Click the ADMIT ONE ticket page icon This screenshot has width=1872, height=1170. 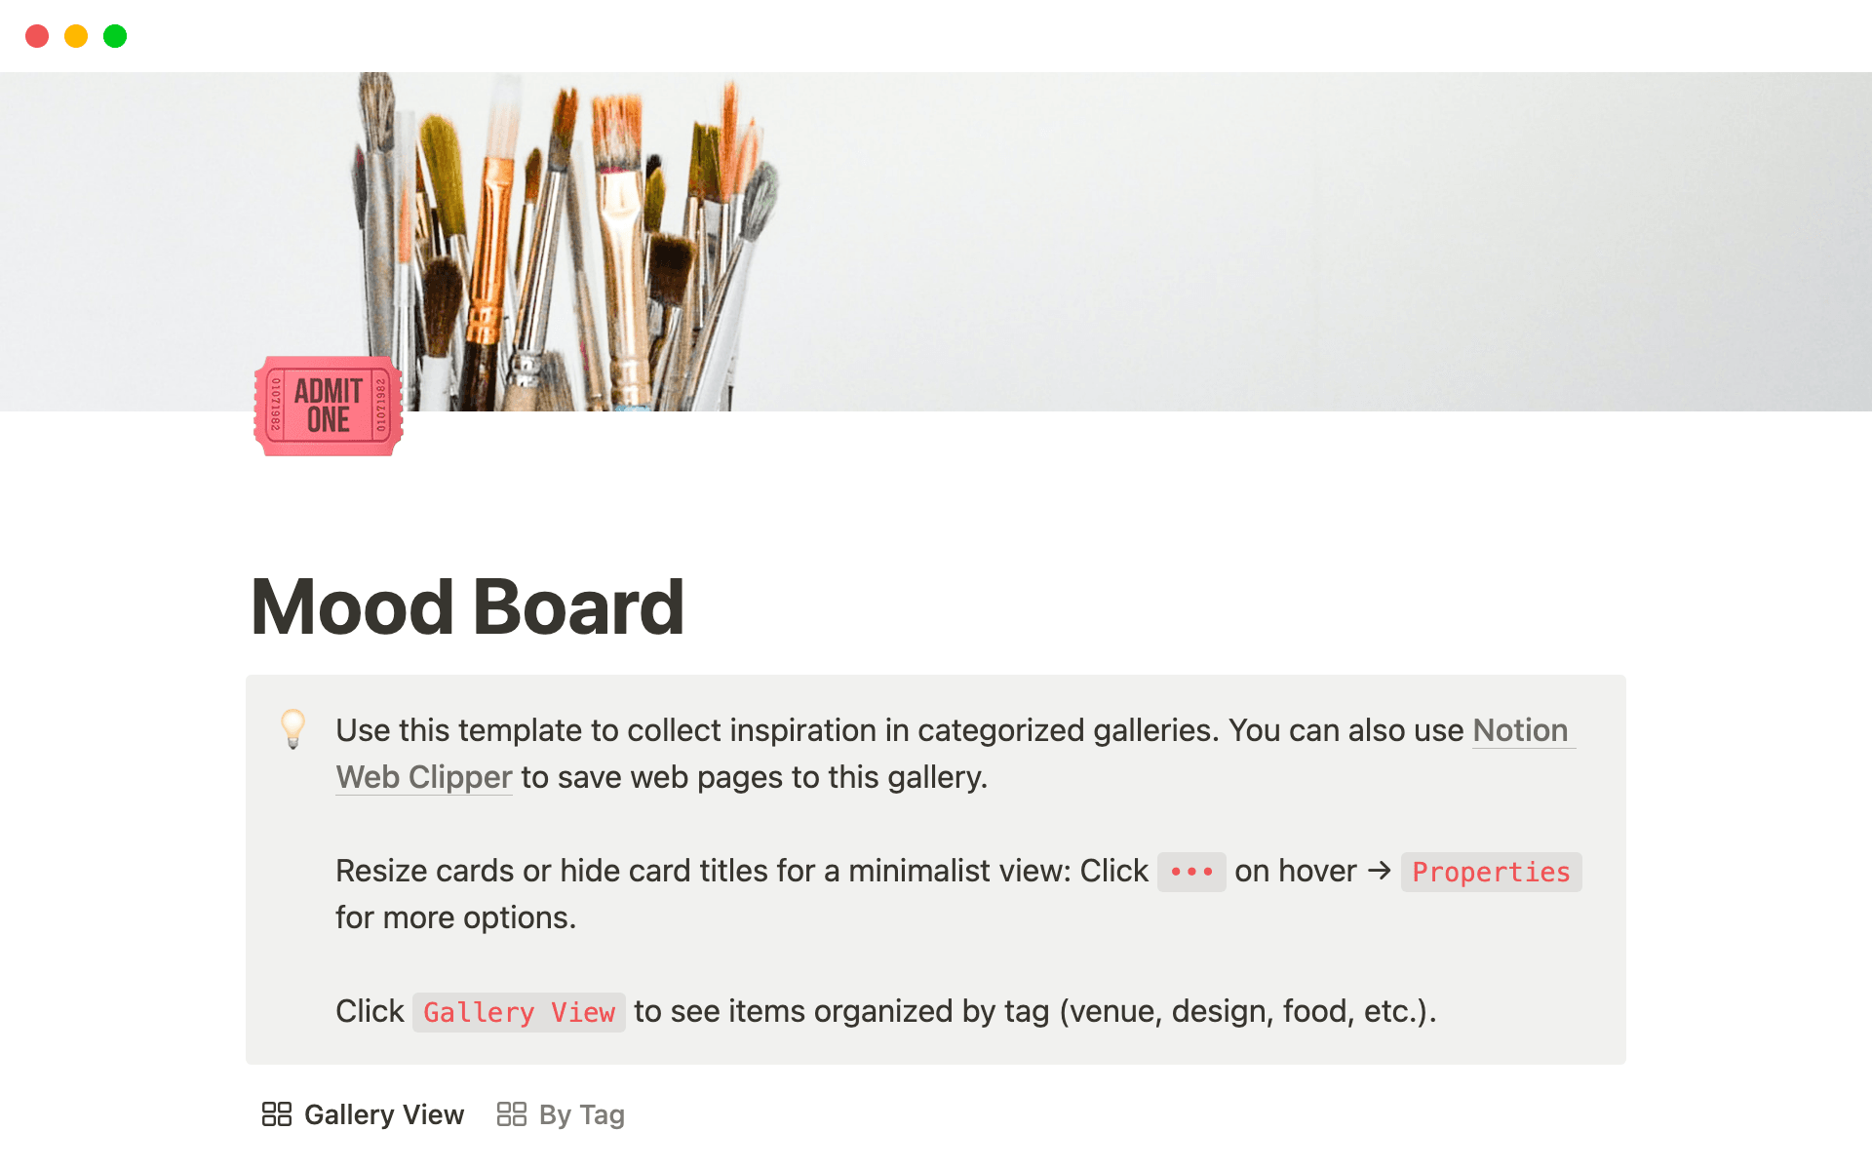tap(329, 406)
